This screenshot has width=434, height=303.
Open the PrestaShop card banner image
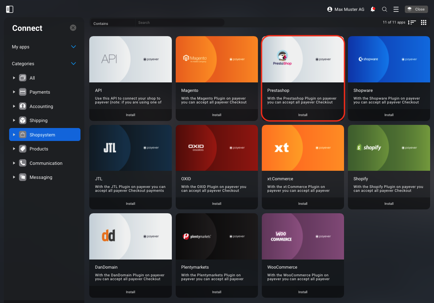(303, 59)
